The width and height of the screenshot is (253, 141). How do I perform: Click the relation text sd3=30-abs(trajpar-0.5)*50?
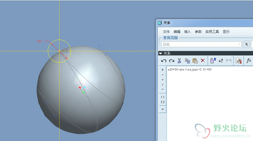coord(190,69)
